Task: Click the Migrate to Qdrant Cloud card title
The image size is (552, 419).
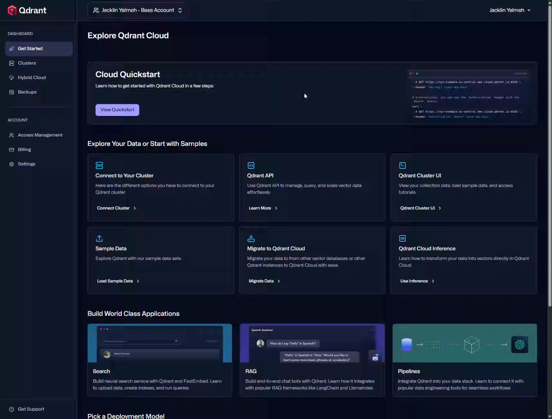Action: pos(276,249)
